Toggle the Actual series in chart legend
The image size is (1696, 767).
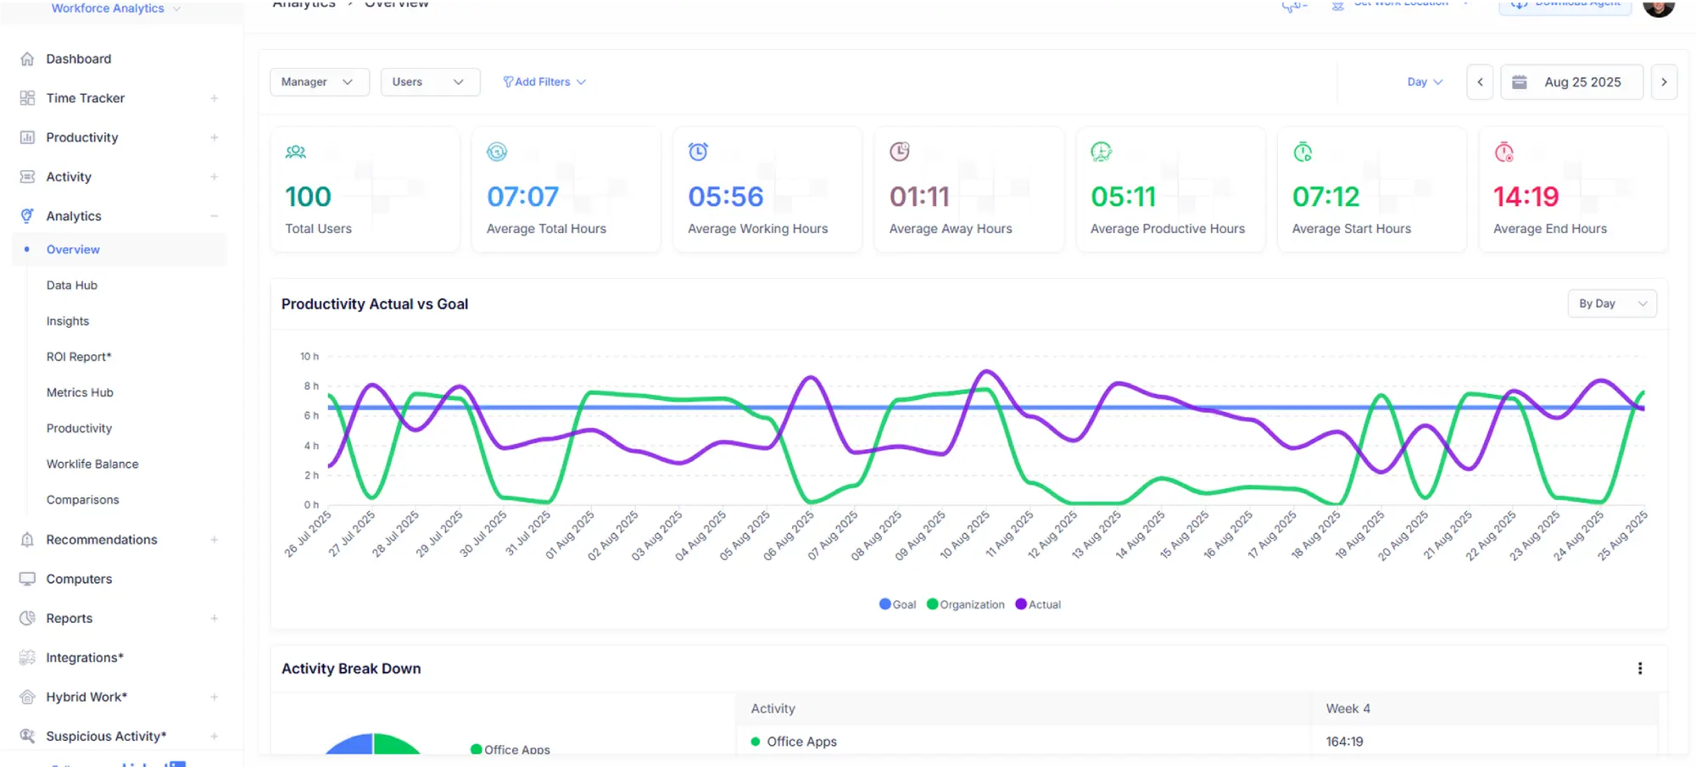1039,604
